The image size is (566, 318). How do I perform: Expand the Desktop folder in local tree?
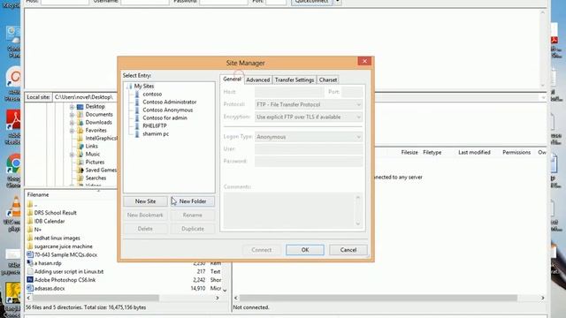click(x=72, y=107)
